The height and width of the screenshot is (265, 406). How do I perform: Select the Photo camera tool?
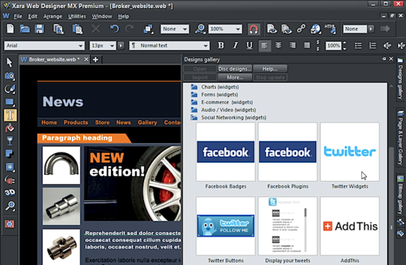10,76
